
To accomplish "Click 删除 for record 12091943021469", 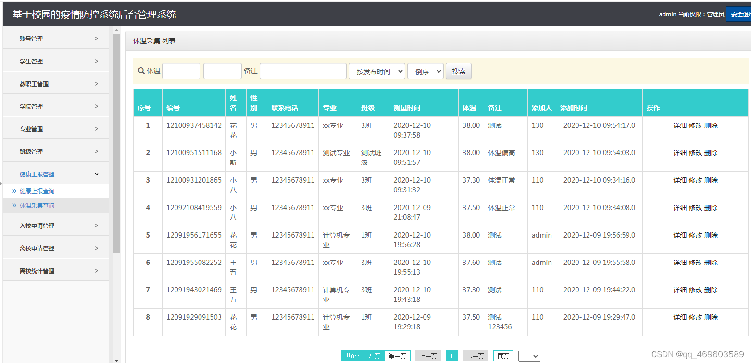I will click(711, 290).
